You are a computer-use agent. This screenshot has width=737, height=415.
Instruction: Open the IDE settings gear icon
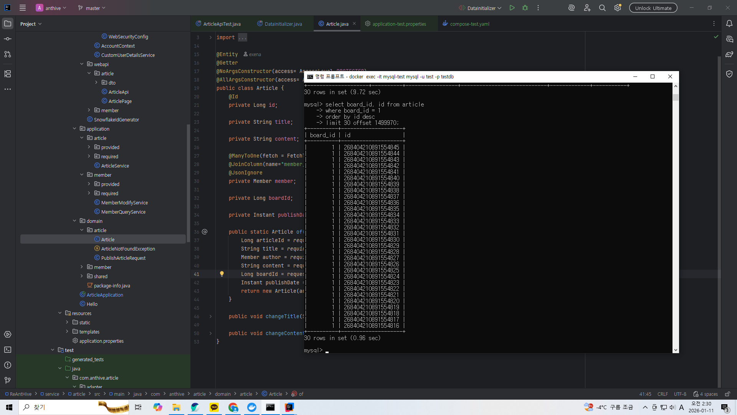click(617, 8)
